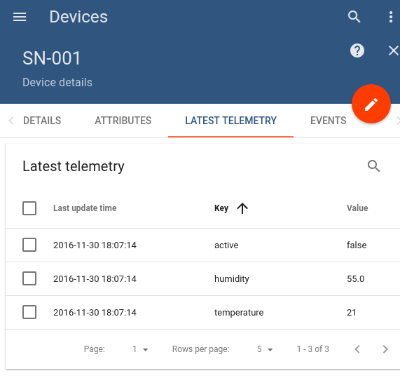The height and width of the screenshot is (392, 400).
Task: Open the Events tab
Action: pyautogui.click(x=328, y=121)
